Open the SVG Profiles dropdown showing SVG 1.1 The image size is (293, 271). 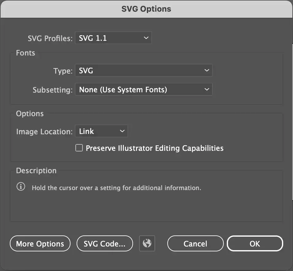pos(113,38)
